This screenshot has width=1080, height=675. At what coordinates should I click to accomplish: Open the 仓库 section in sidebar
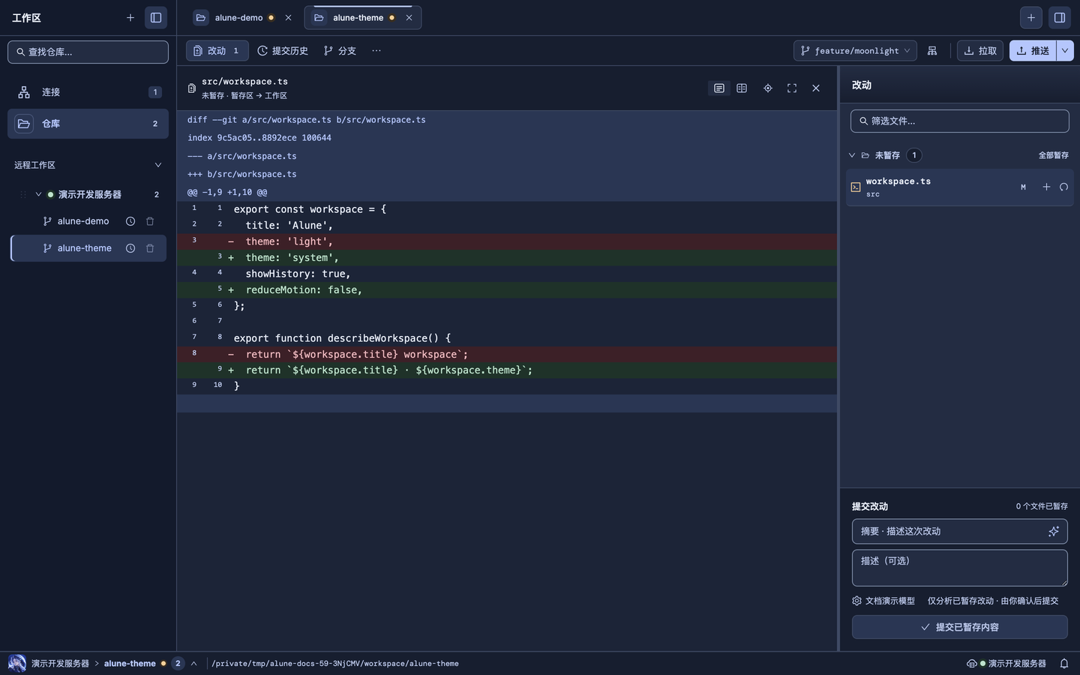(x=88, y=124)
